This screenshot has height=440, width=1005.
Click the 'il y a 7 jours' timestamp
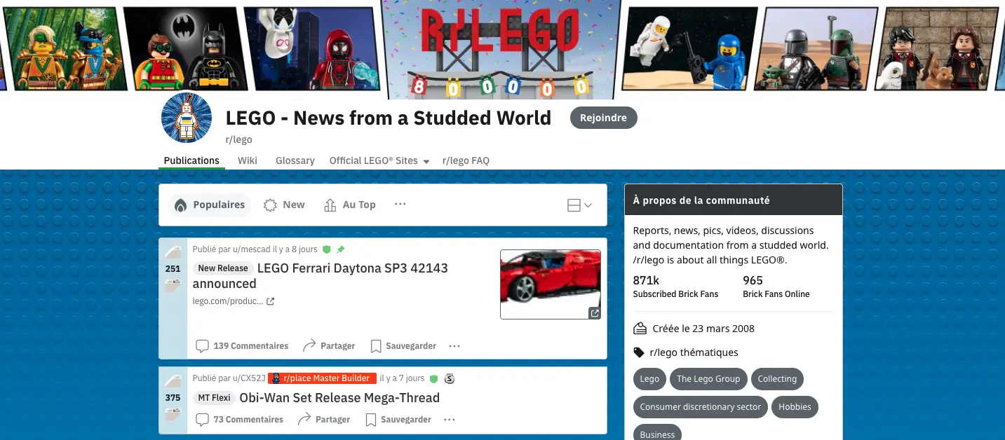click(402, 378)
